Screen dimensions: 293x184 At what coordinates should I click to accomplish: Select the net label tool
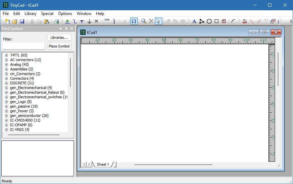click(67, 21)
